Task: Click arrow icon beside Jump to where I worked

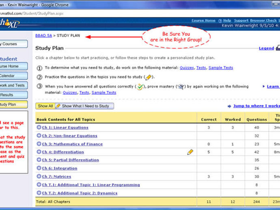Action: tap(229, 106)
